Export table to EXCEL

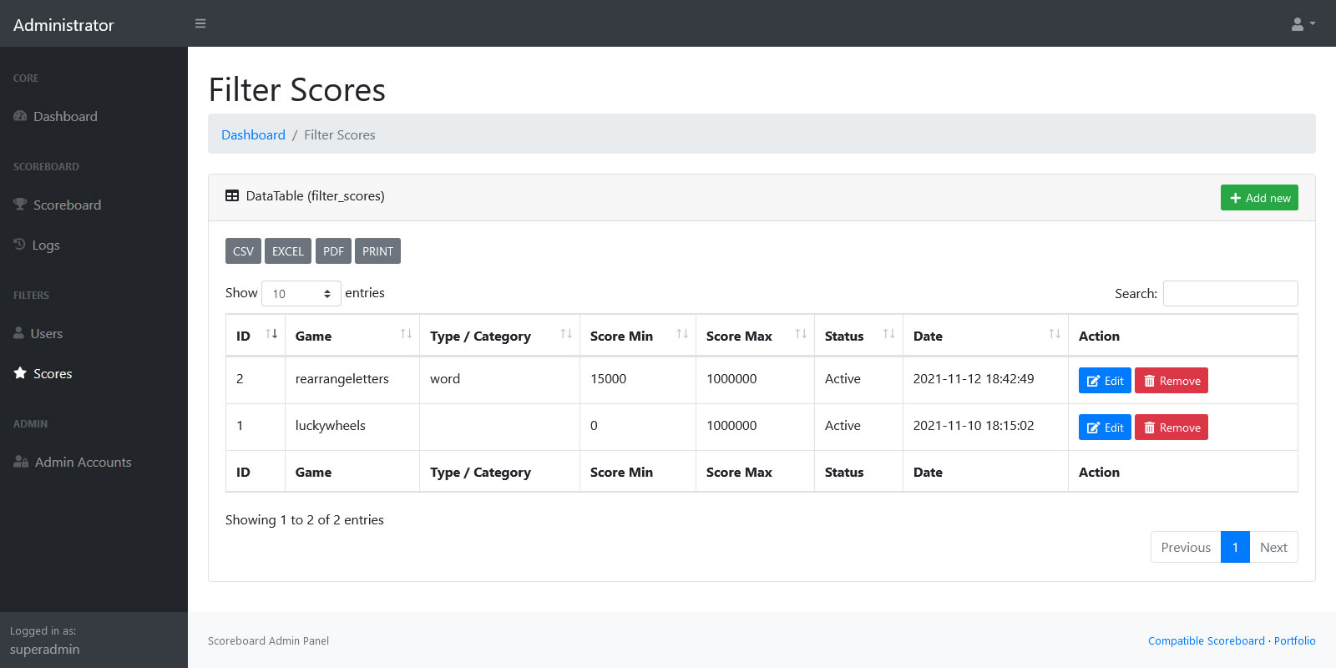click(x=288, y=251)
